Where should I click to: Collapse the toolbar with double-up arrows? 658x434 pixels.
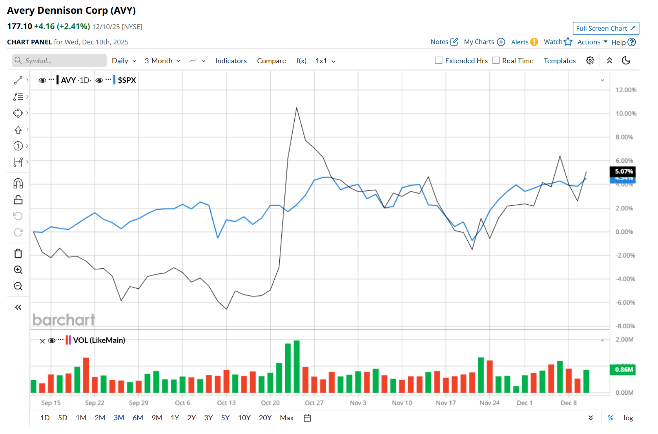(x=610, y=60)
